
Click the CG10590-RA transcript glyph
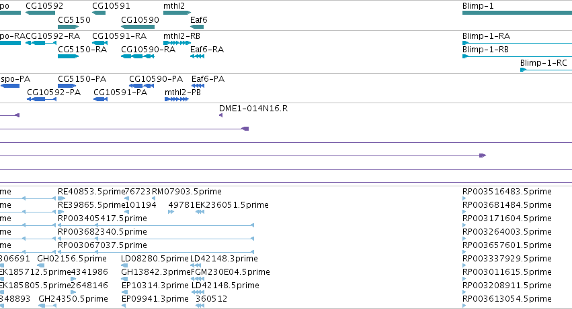coord(138,56)
